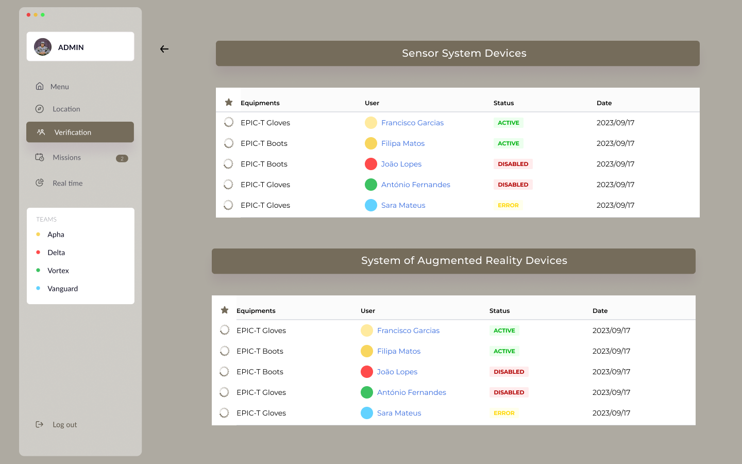Viewport: 742px width, 464px height.
Task: Open António Fernandes link in Augmented Reality table
Action: tap(412, 392)
